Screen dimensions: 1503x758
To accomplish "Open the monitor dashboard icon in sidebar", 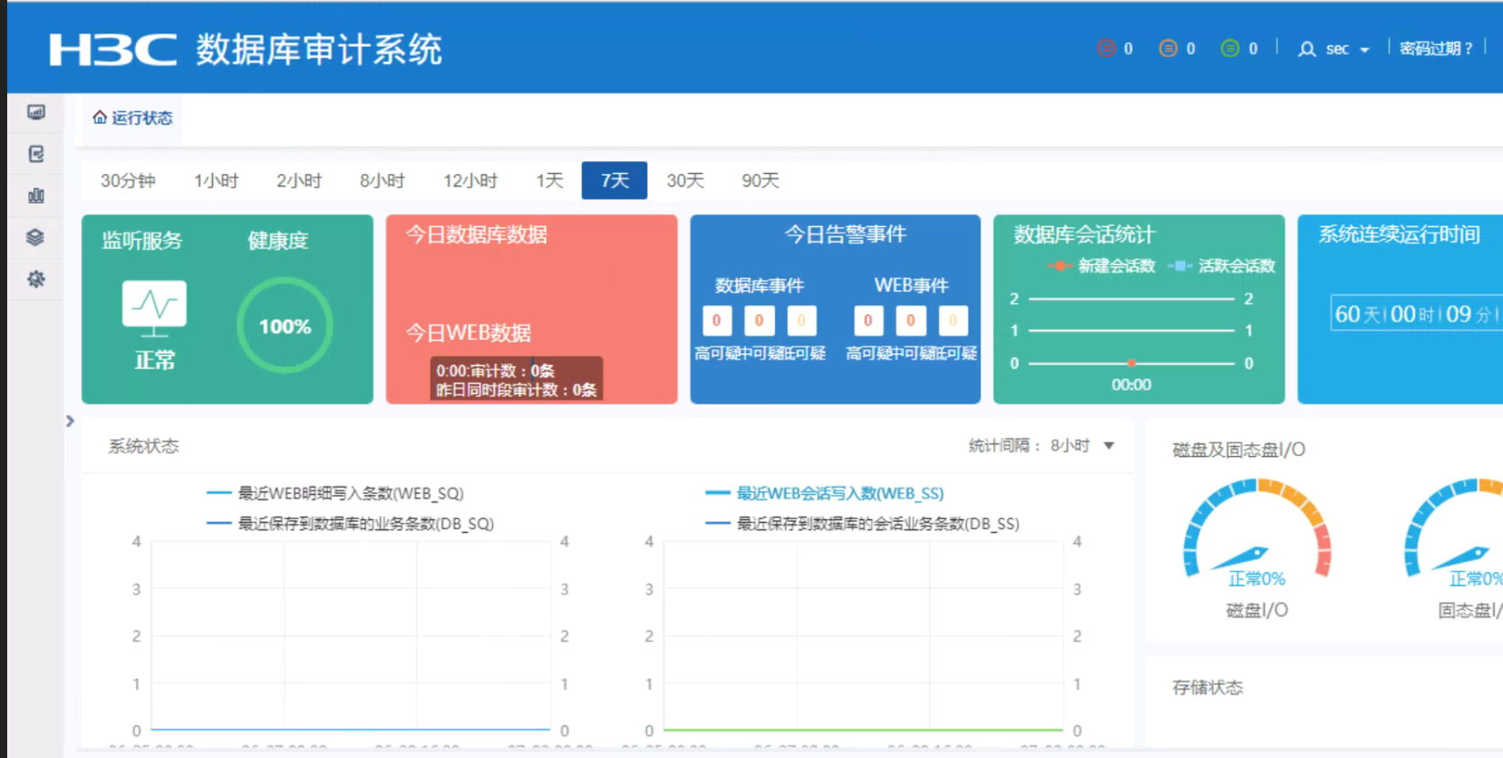I will [36, 113].
